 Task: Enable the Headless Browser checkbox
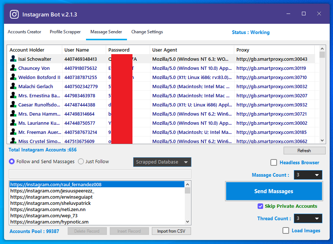coord(274,162)
